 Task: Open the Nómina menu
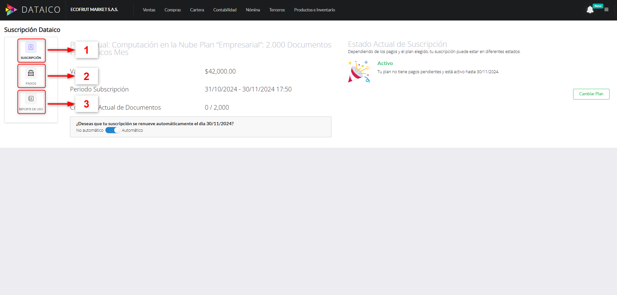(x=253, y=10)
